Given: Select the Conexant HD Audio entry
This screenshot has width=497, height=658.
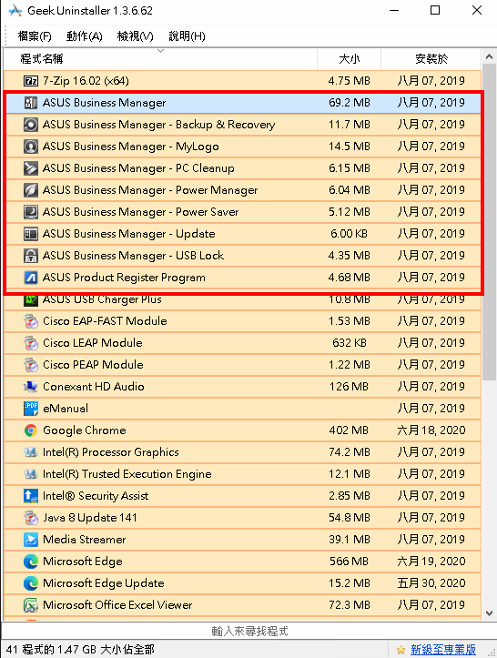Looking at the screenshot, I should (242, 387).
